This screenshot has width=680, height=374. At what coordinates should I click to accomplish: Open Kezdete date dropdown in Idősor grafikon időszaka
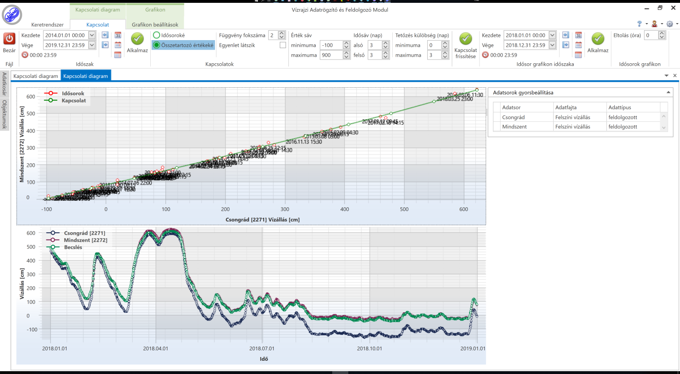click(x=552, y=35)
